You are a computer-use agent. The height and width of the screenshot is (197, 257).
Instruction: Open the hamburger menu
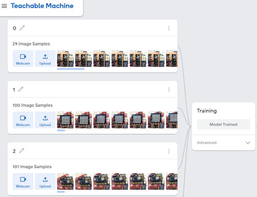tap(4, 6)
